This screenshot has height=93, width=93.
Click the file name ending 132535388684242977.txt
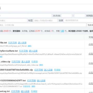13,81
